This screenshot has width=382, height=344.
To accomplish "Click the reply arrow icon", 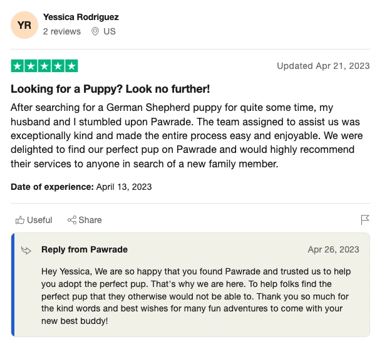I will coord(26,250).
